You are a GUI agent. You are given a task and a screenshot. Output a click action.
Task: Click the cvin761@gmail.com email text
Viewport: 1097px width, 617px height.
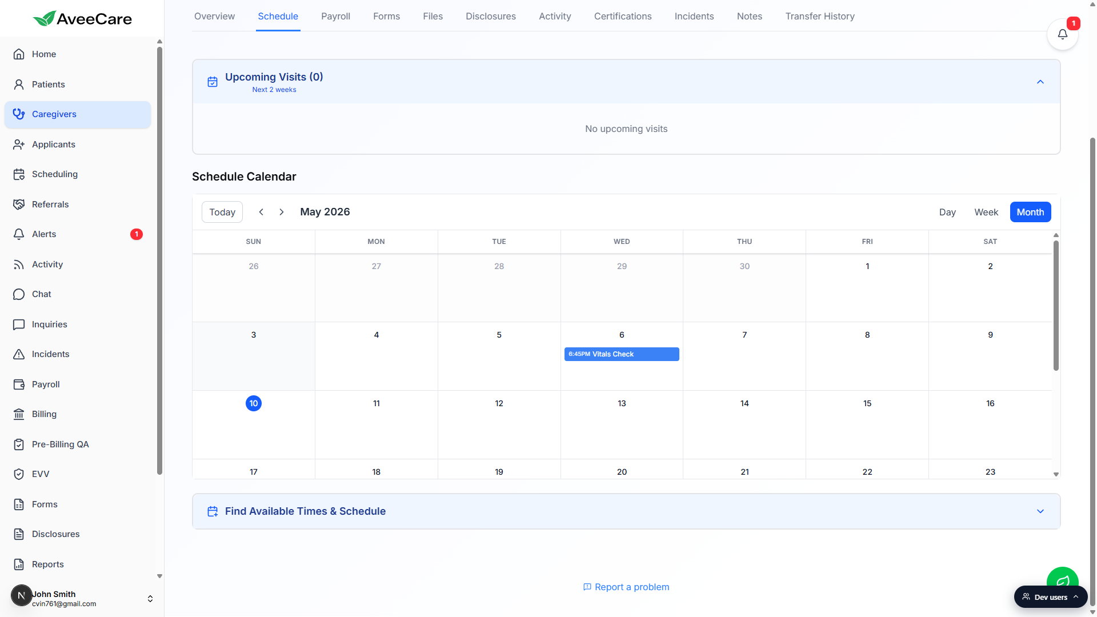[x=64, y=604]
